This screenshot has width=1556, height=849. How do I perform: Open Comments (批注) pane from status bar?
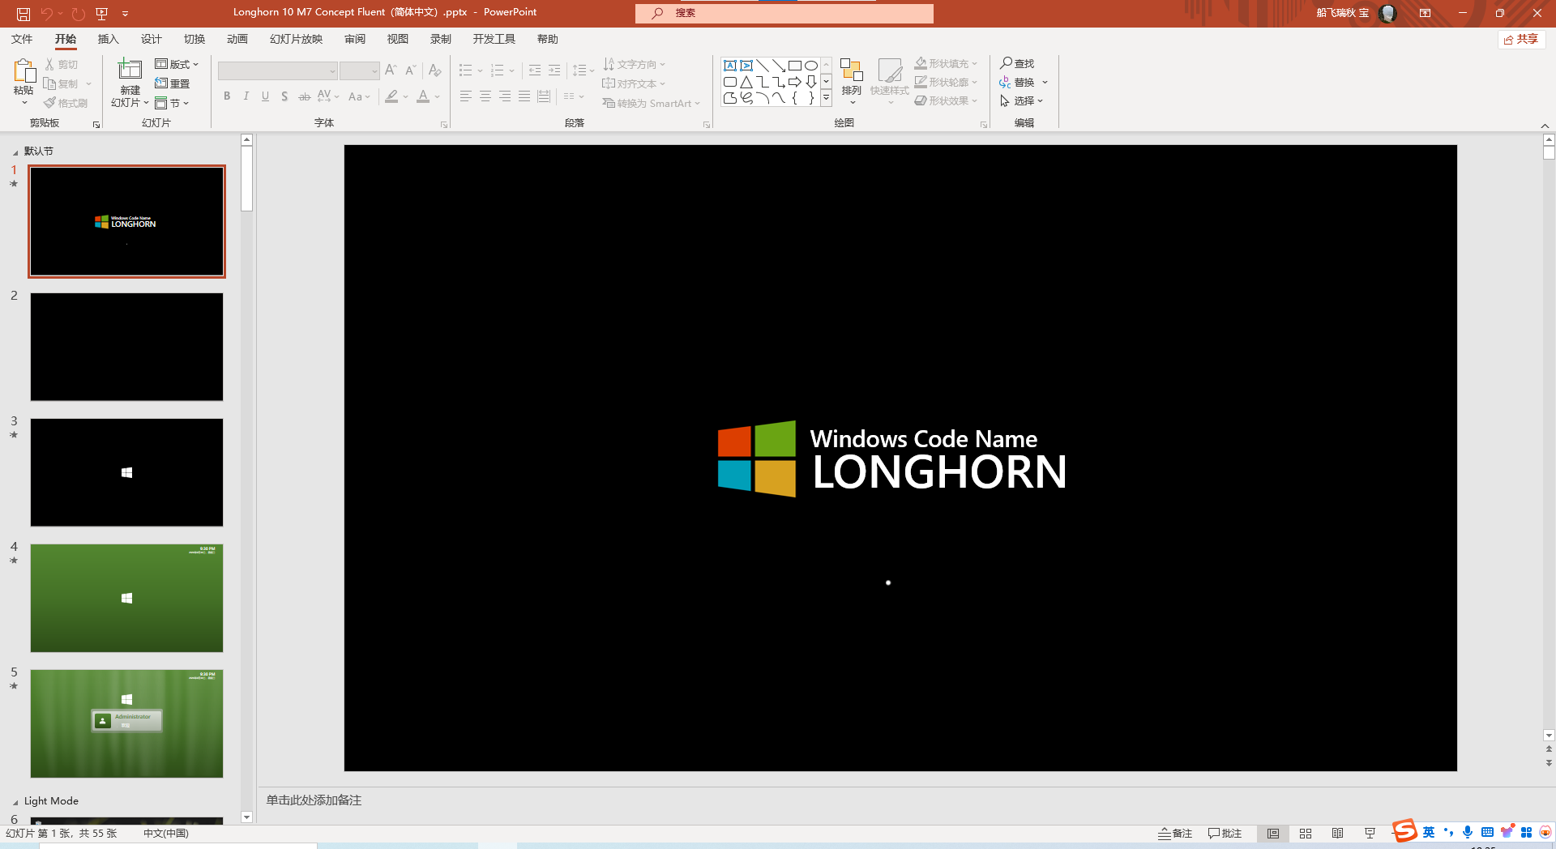click(1225, 834)
